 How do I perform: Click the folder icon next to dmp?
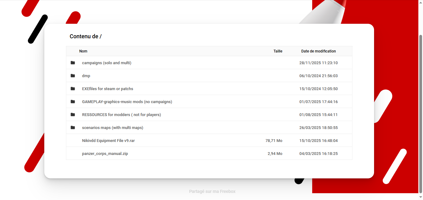pyautogui.click(x=73, y=76)
